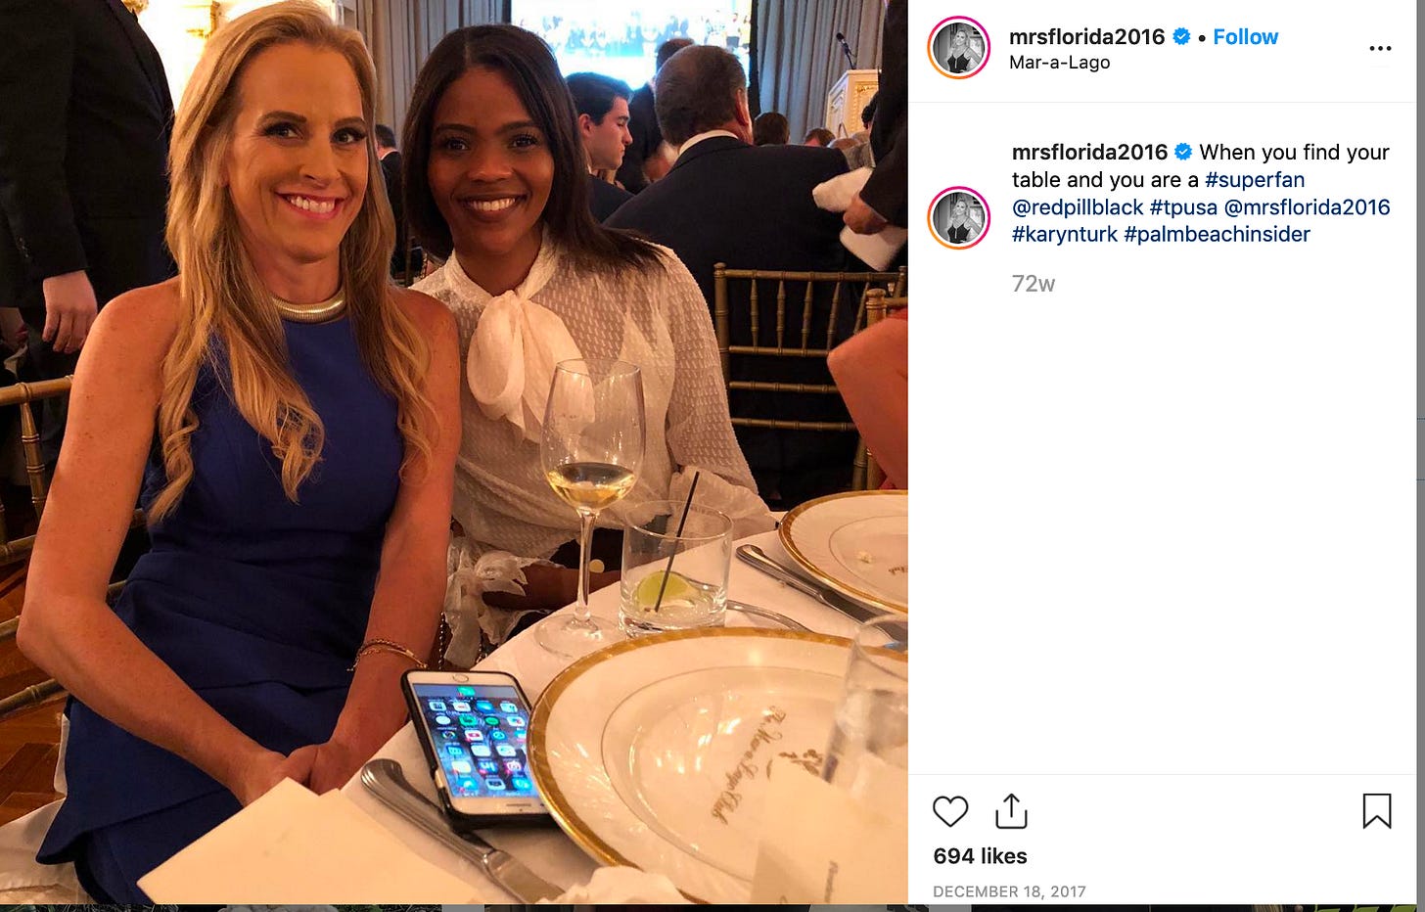Open the three-dot more options menu
This screenshot has width=1425, height=912.
(x=1380, y=49)
